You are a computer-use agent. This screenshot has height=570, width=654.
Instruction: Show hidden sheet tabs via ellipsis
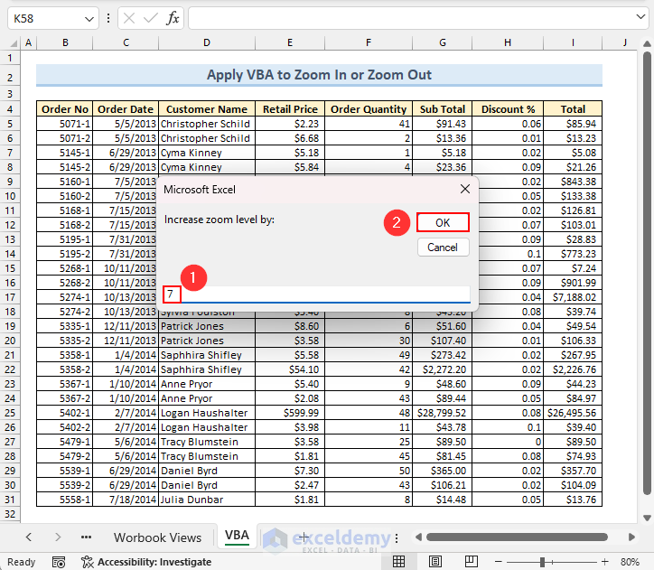tap(87, 537)
